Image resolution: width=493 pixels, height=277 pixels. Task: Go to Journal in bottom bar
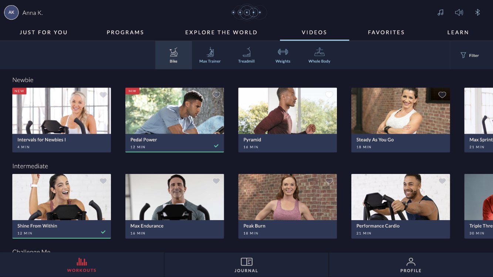[x=246, y=265]
